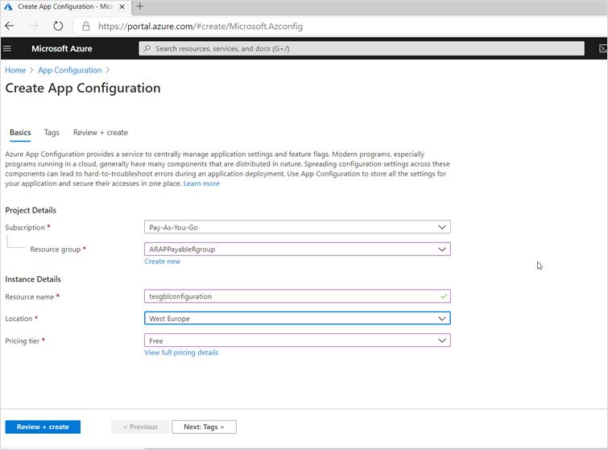Open a new browser tab
608x450 pixels.
[139, 6]
